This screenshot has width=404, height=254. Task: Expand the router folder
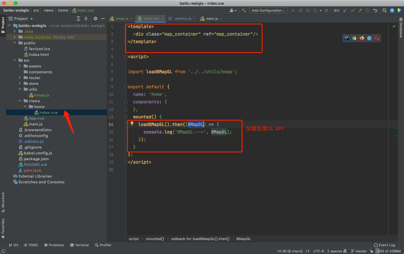[20, 78]
